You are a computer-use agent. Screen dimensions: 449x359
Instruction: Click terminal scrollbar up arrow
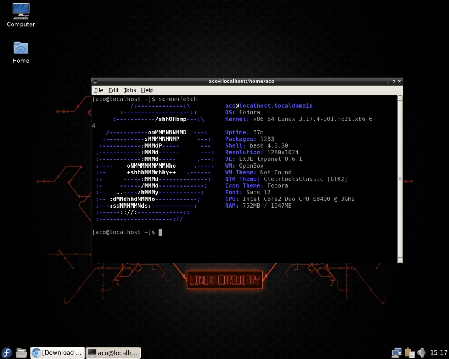coord(400,98)
